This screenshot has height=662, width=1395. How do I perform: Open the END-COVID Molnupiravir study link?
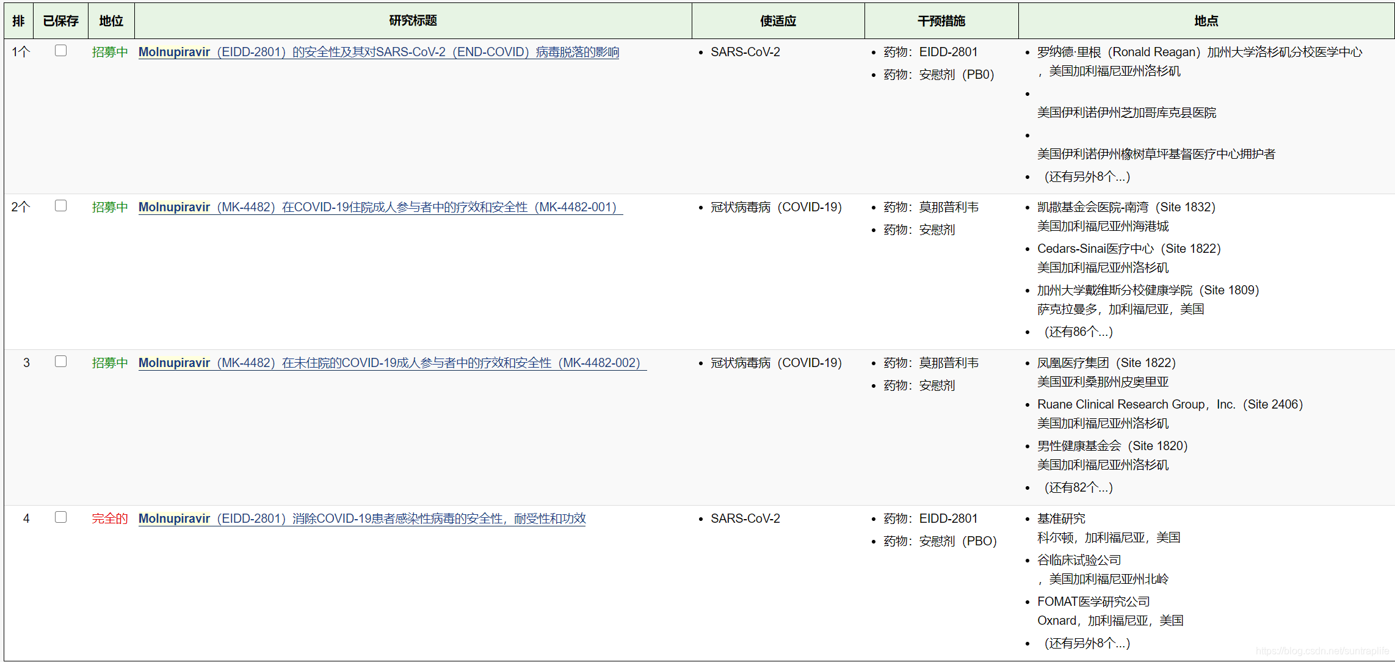click(379, 53)
